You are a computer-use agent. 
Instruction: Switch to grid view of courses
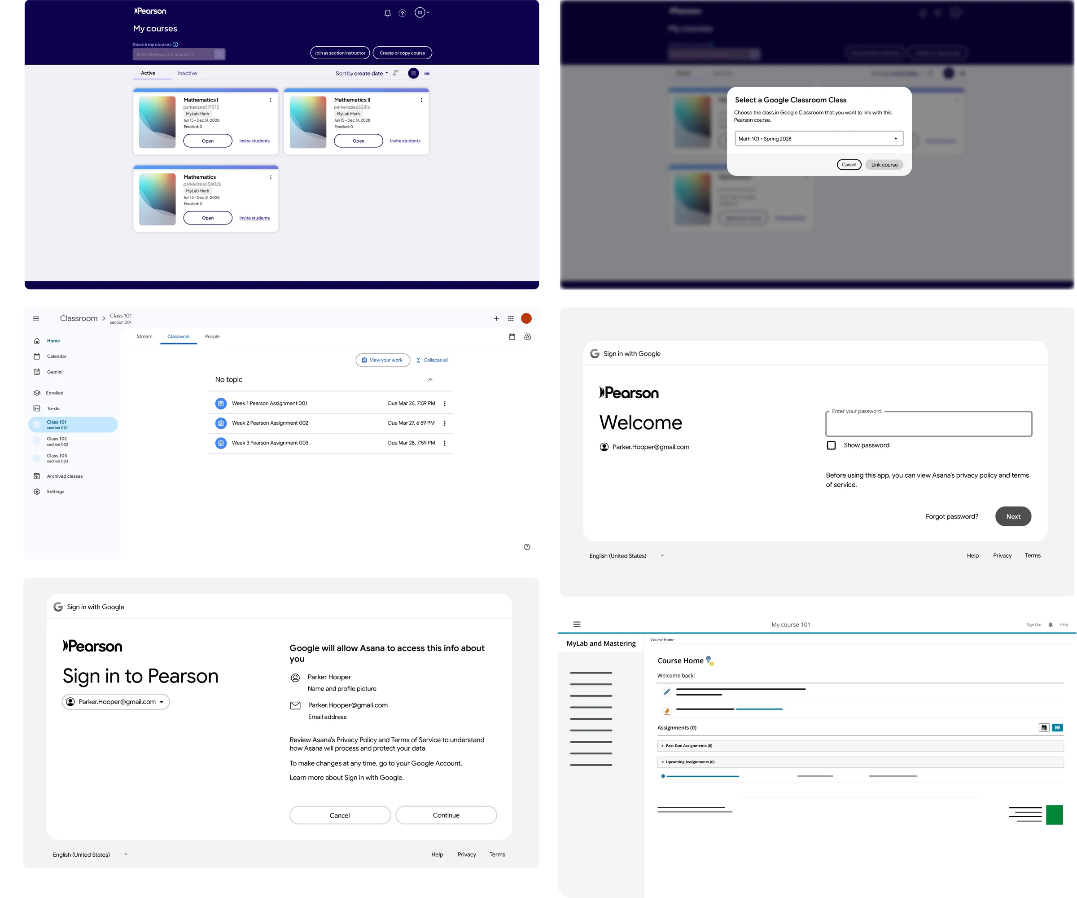(x=413, y=73)
